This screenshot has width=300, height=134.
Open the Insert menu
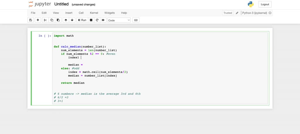coord(69,13)
